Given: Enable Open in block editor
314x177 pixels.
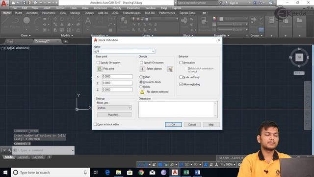Looking at the screenshot, I should pos(95,124).
